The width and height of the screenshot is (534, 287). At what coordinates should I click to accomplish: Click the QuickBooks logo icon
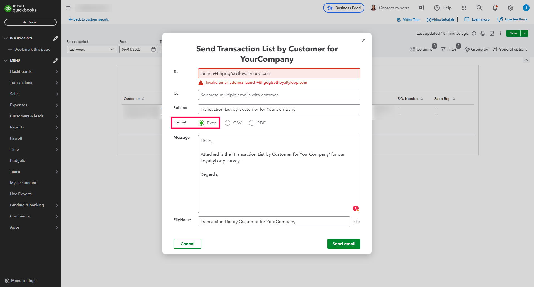point(8,9)
